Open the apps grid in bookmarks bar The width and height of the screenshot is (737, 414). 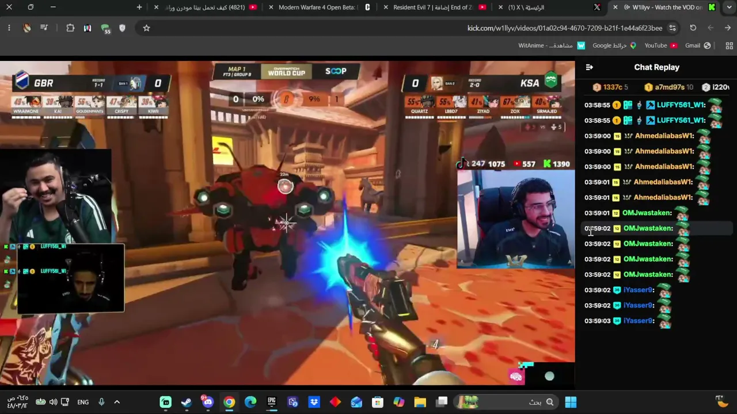point(729,45)
